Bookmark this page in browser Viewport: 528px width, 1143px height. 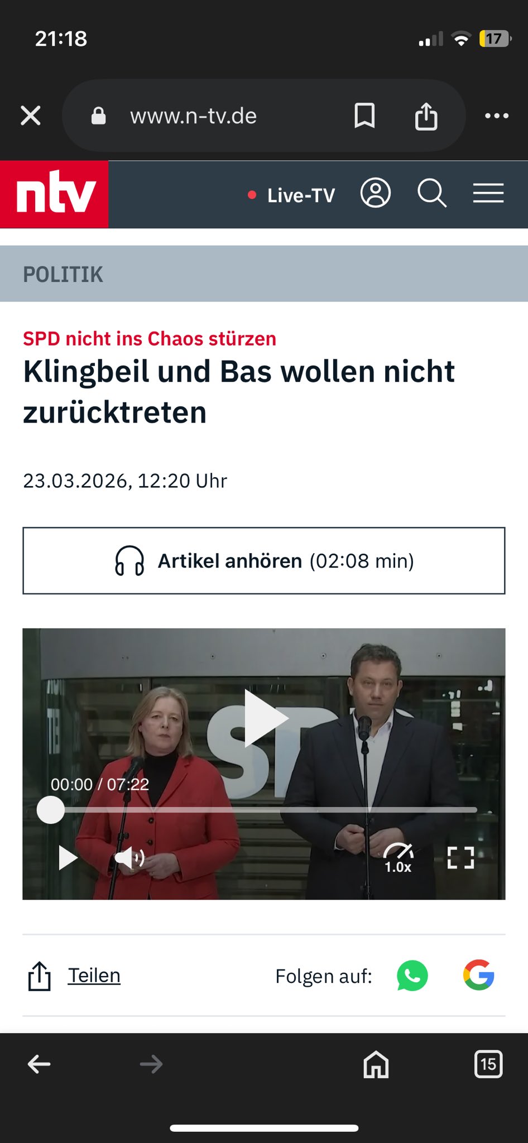[x=364, y=116]
